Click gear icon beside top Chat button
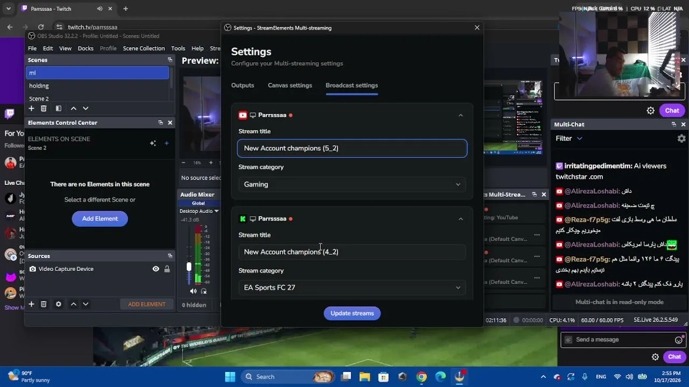Screen dimensions: 689x387 (x=651, y=111)
